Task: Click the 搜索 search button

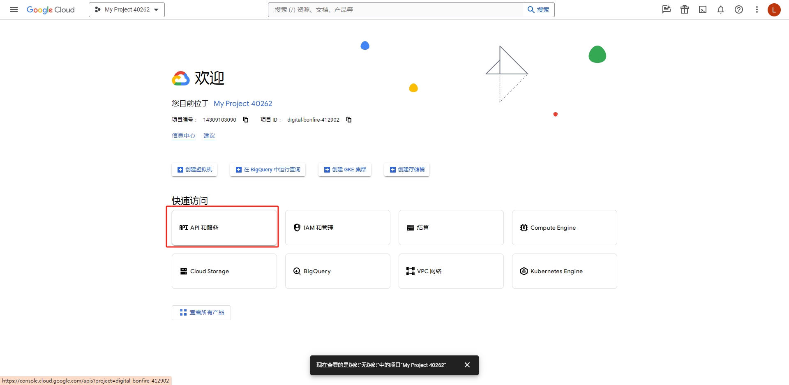Action: pos(538,10)
